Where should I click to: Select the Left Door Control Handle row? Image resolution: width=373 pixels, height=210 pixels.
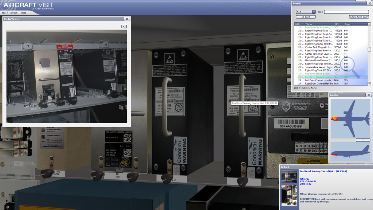(x=331, y=81)
